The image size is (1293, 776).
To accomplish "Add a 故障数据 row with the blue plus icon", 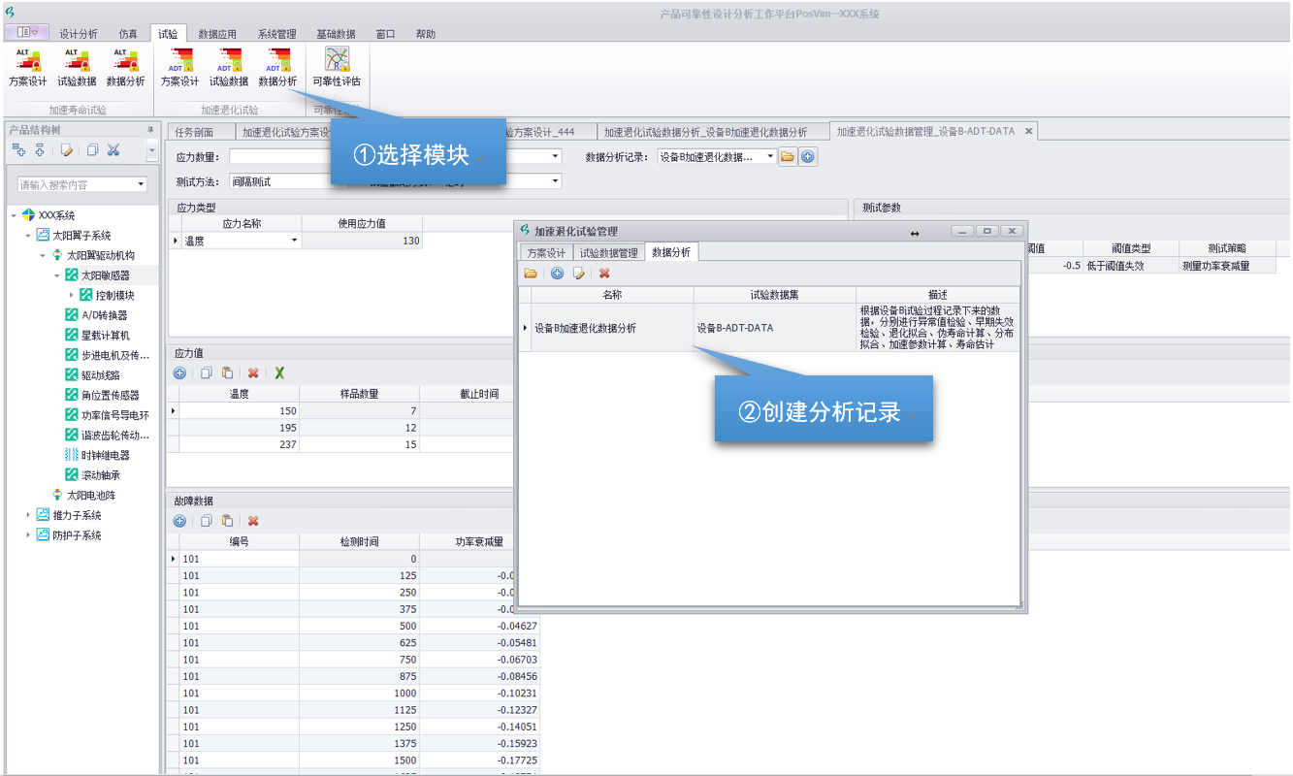I will (x=179, y=521).
